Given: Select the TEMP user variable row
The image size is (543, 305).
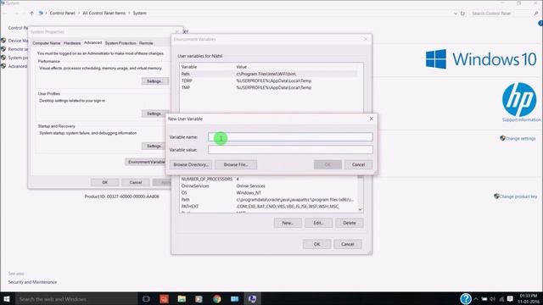Looking at the screenshot, I should 269,80.
